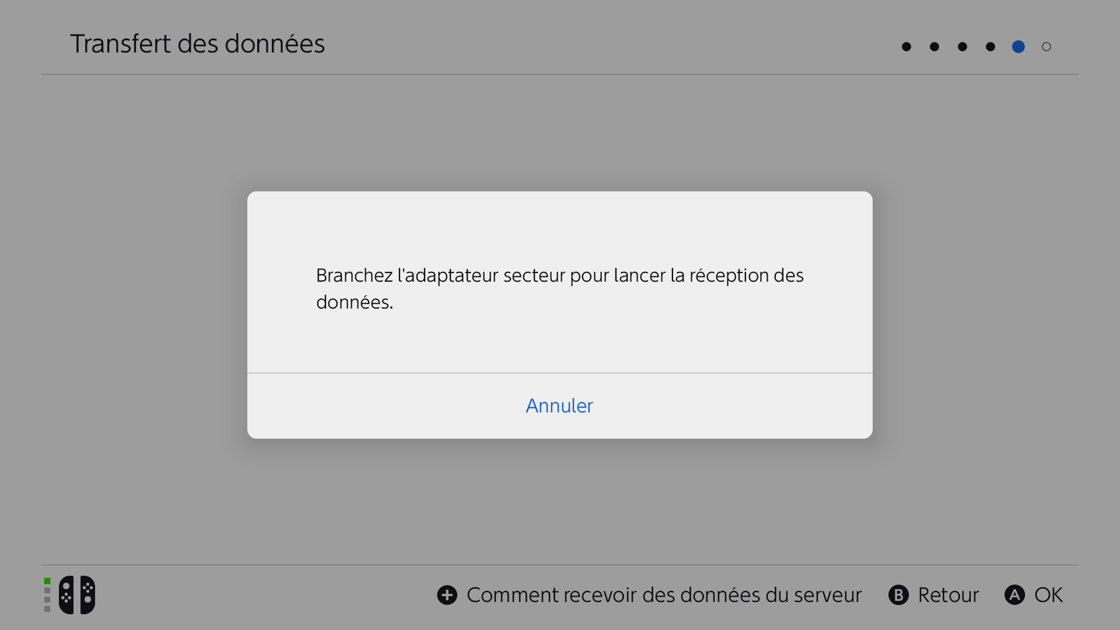Click the highlighted blue progress dot
This screenshot has height=630, width=1120.
[x=1018, y=47]
